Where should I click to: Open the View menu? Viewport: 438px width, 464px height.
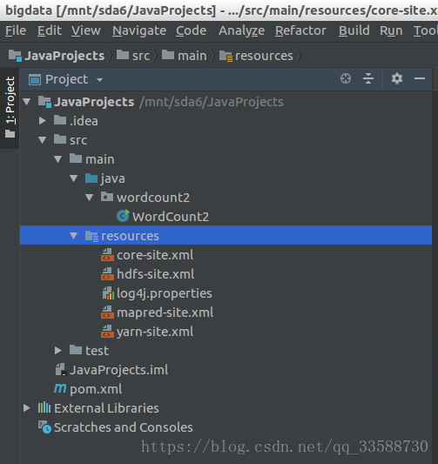click(86, 30)
